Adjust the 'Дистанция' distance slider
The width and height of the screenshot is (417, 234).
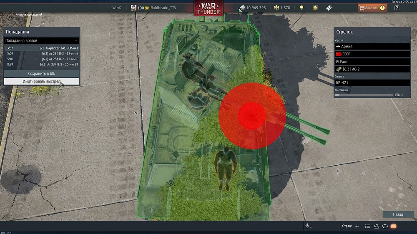tap(364, 95)
